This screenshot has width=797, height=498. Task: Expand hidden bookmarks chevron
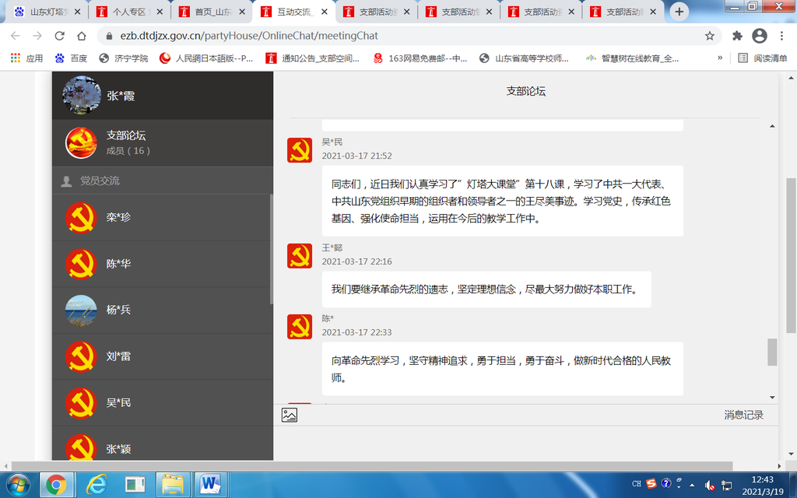pos(720,58)
